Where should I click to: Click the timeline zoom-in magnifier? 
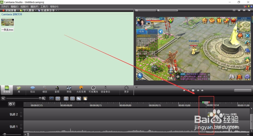point(44,98)
